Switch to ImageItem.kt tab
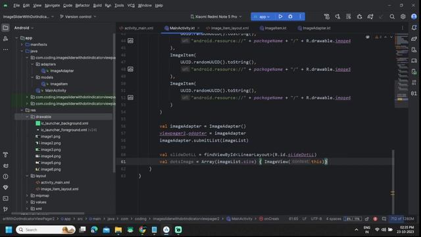The width and height of the screenshot is (421, 237). [273, 28]
